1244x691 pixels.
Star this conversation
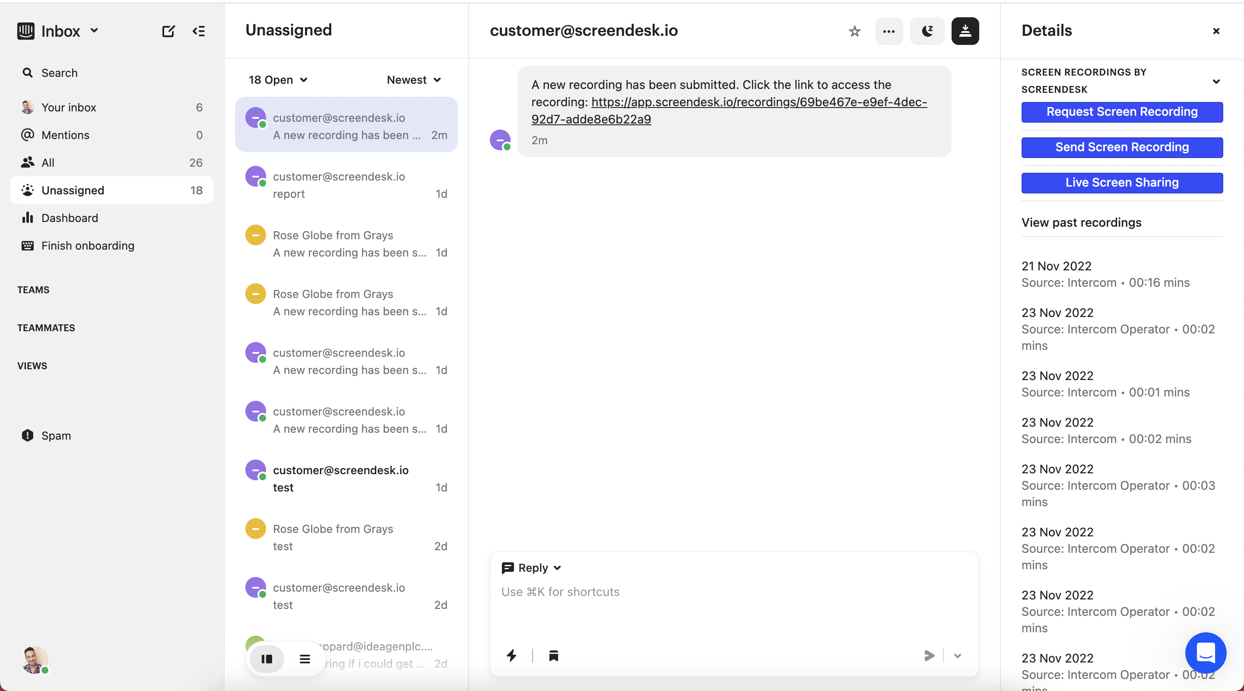[854, 32]
